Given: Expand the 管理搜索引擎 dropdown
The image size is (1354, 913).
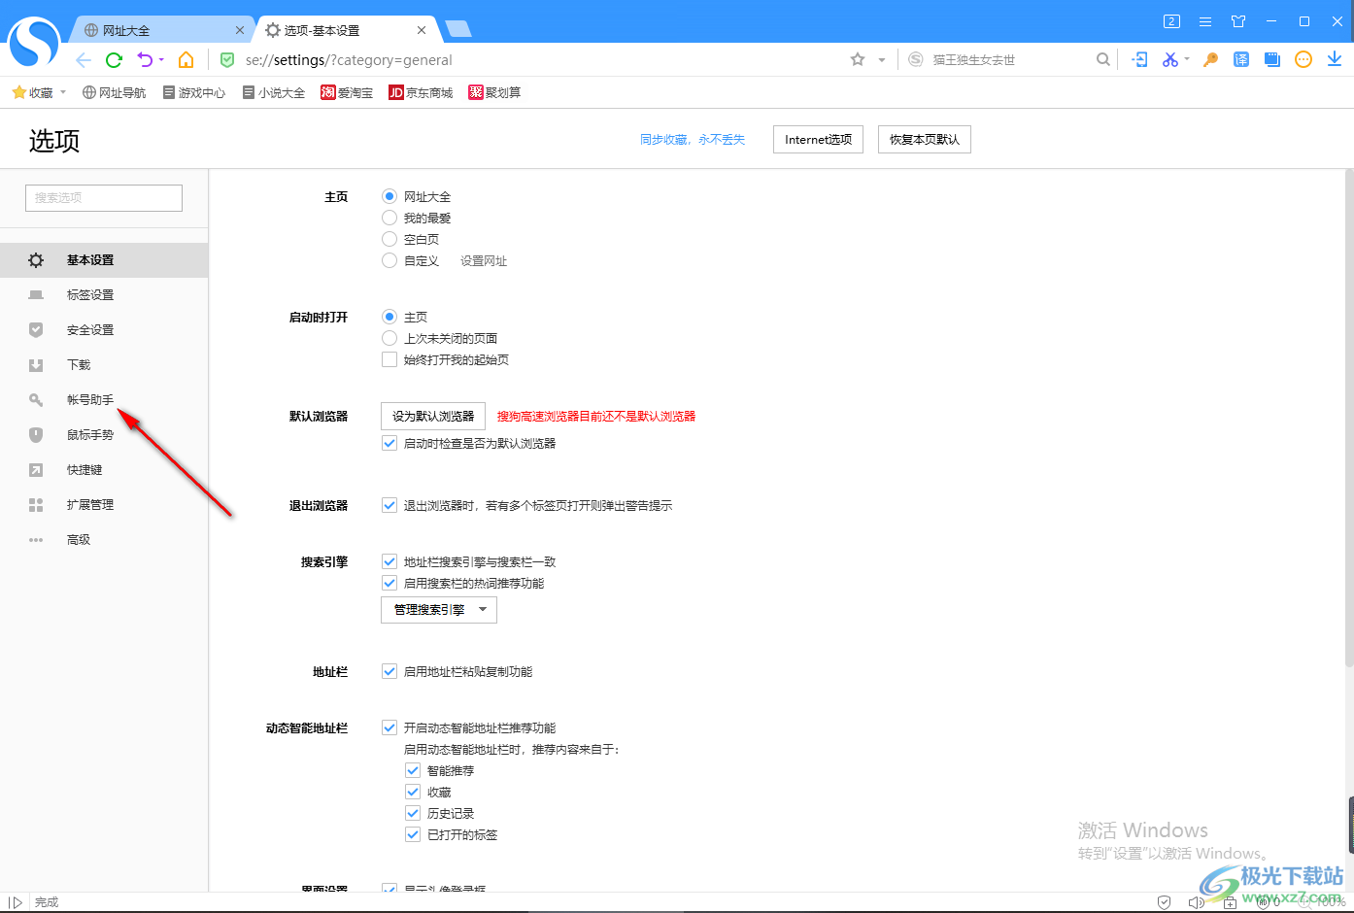Looking at the screenshot, I should tap(439, 610).
